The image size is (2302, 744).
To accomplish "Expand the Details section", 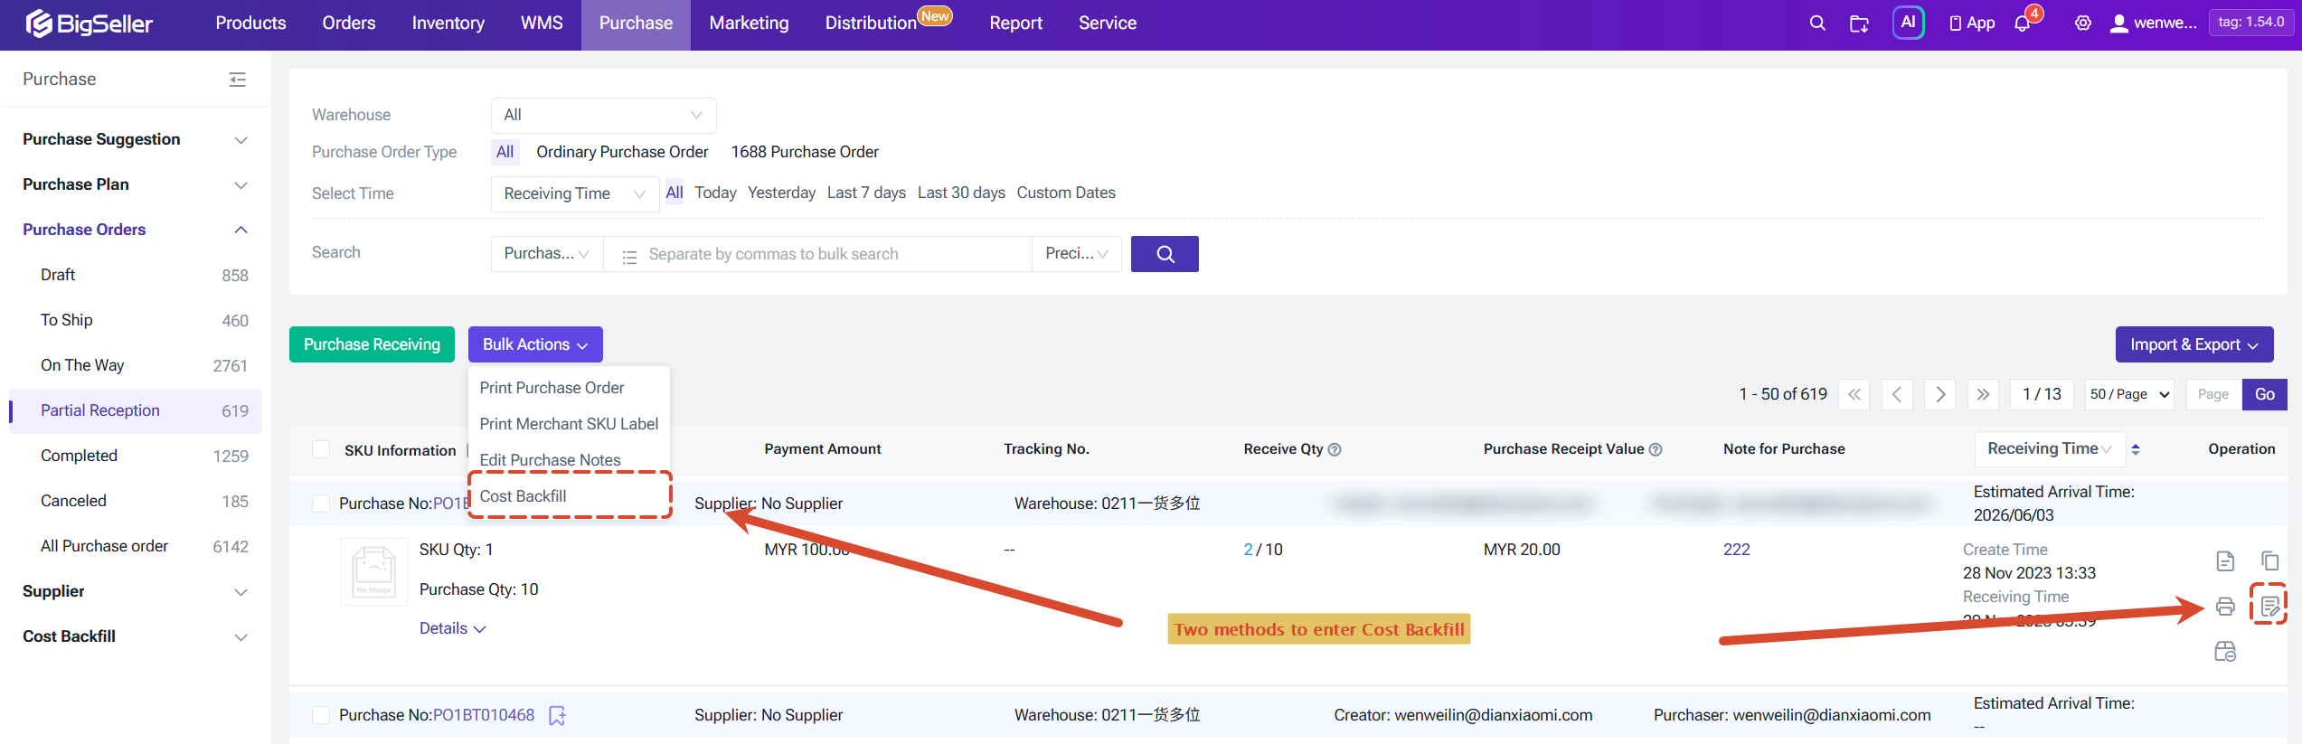I will pos(452,628).
